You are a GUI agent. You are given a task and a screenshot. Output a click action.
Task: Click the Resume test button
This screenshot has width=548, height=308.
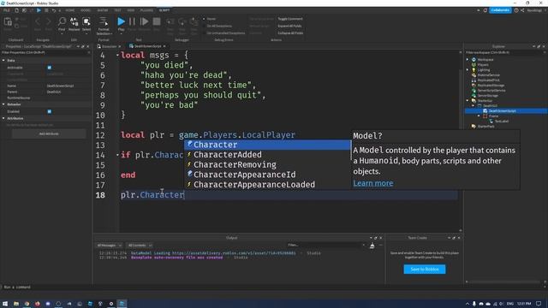(x=144, y=21)
